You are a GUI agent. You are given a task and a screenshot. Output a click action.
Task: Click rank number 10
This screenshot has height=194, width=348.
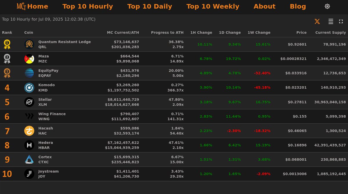tap(7, 174)
